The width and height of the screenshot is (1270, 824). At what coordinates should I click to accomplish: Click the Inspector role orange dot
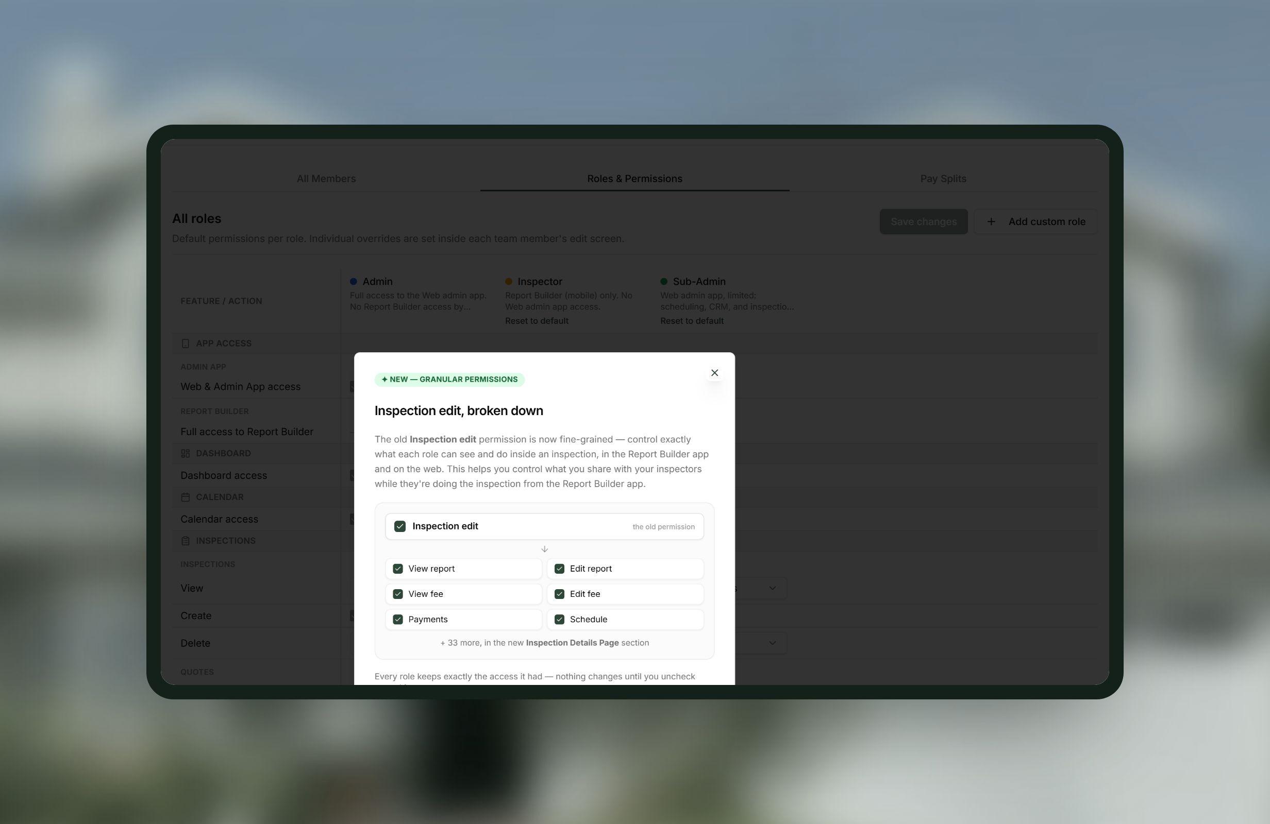pyautogui.click(x=509, y=282)
